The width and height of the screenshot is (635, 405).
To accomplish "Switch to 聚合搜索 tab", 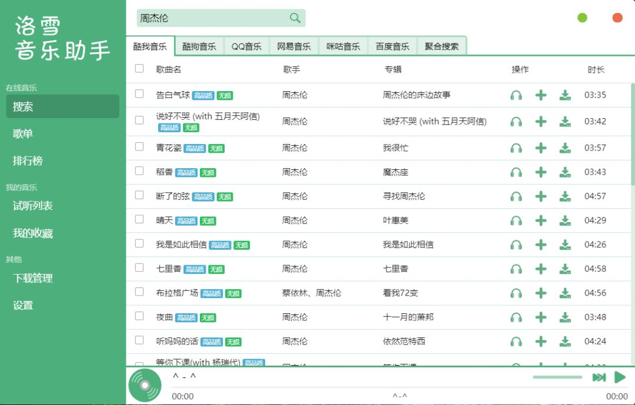I will (x=442, y=46).
